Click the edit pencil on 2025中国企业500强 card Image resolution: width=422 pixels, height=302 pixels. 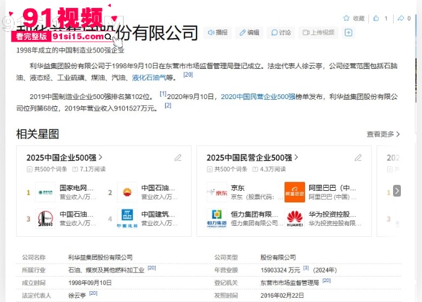tap(178, 158)
